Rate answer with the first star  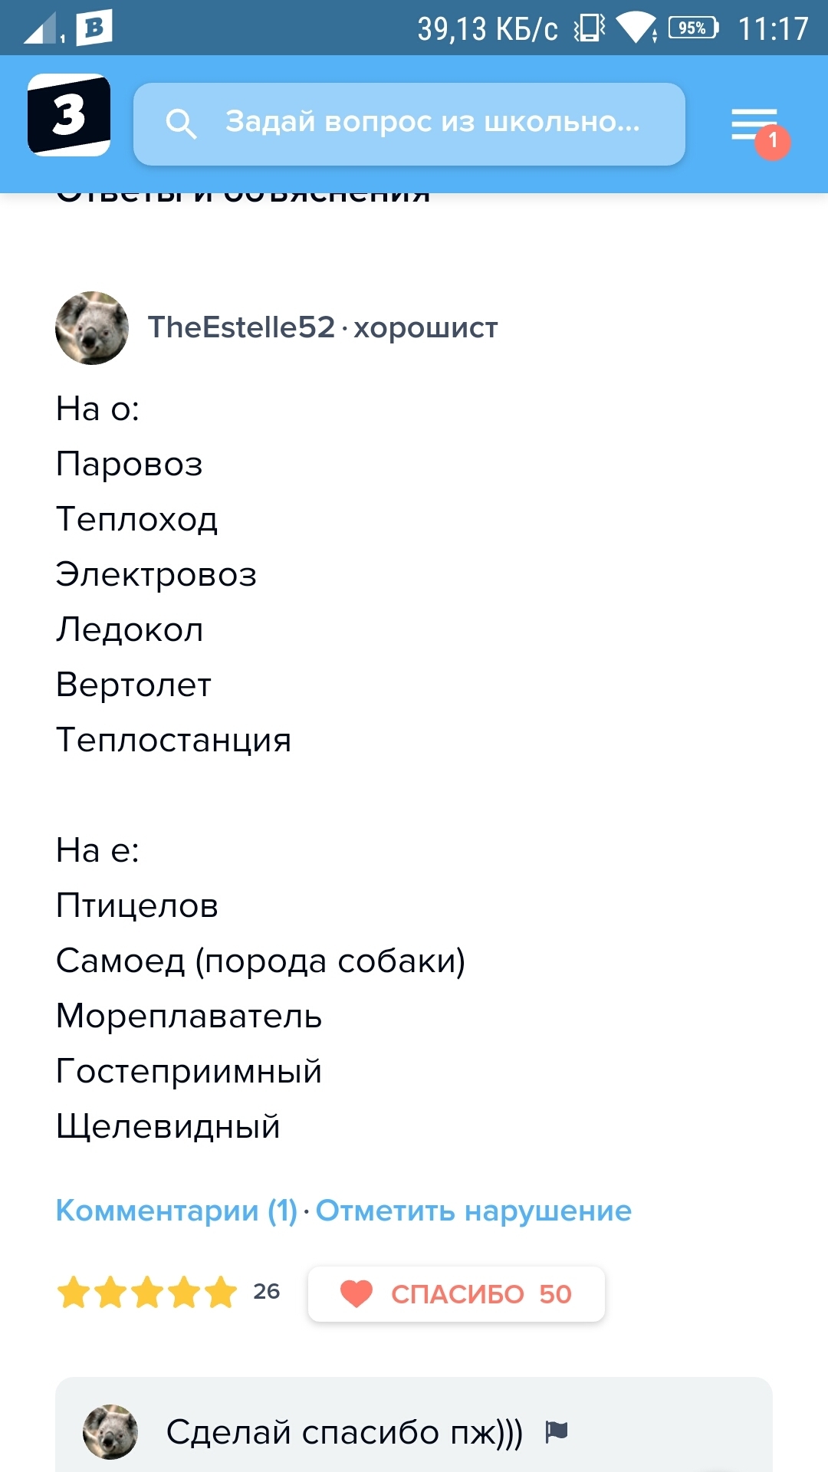pos(74,1293)
